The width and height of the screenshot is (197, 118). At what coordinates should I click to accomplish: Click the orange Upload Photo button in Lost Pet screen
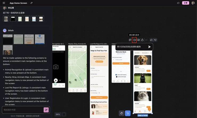coord(99,61)
